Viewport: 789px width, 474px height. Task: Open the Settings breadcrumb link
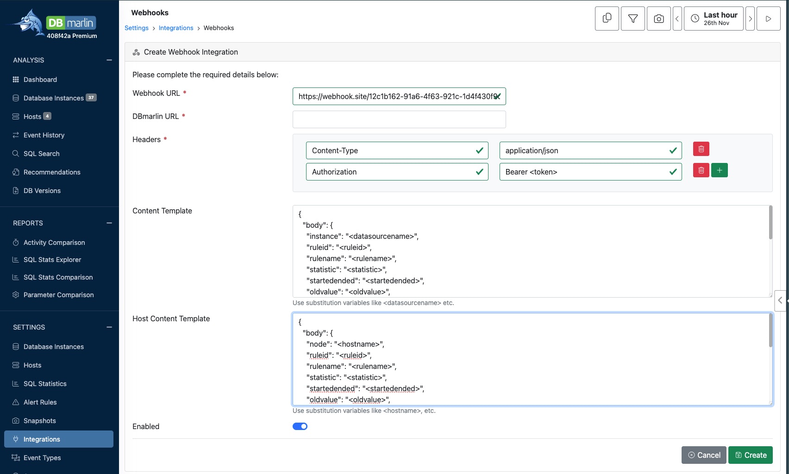136,28
